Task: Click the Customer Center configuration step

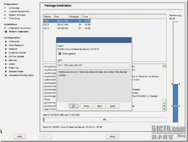Action: coord(17,53)
